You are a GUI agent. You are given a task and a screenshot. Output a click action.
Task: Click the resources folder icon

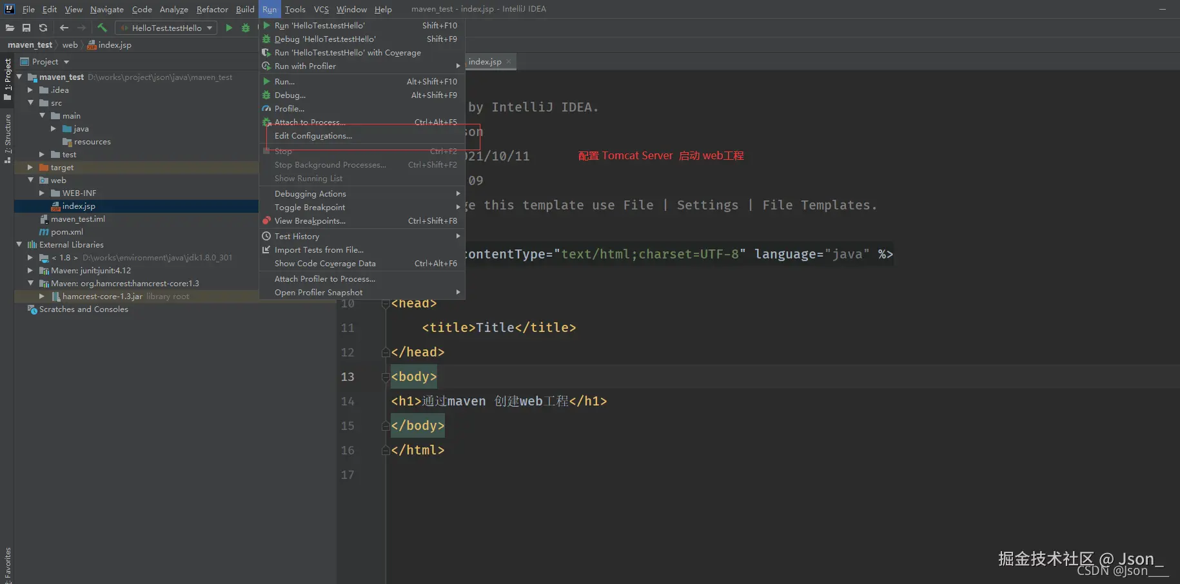click(x=67, y=142)
